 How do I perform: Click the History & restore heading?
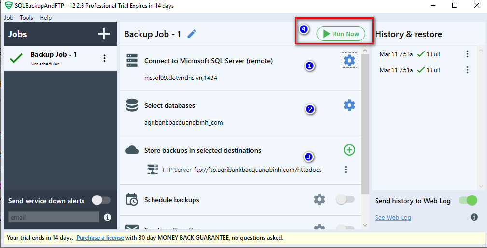tap(408, 34)
